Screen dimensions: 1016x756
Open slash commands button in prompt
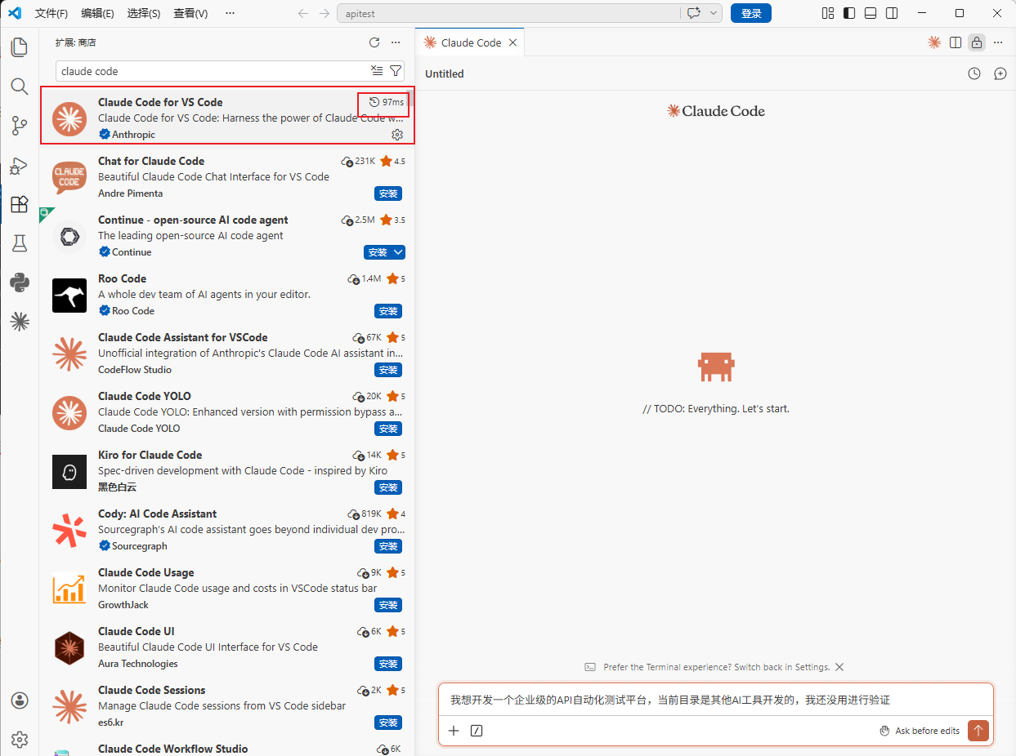[477, 731]
